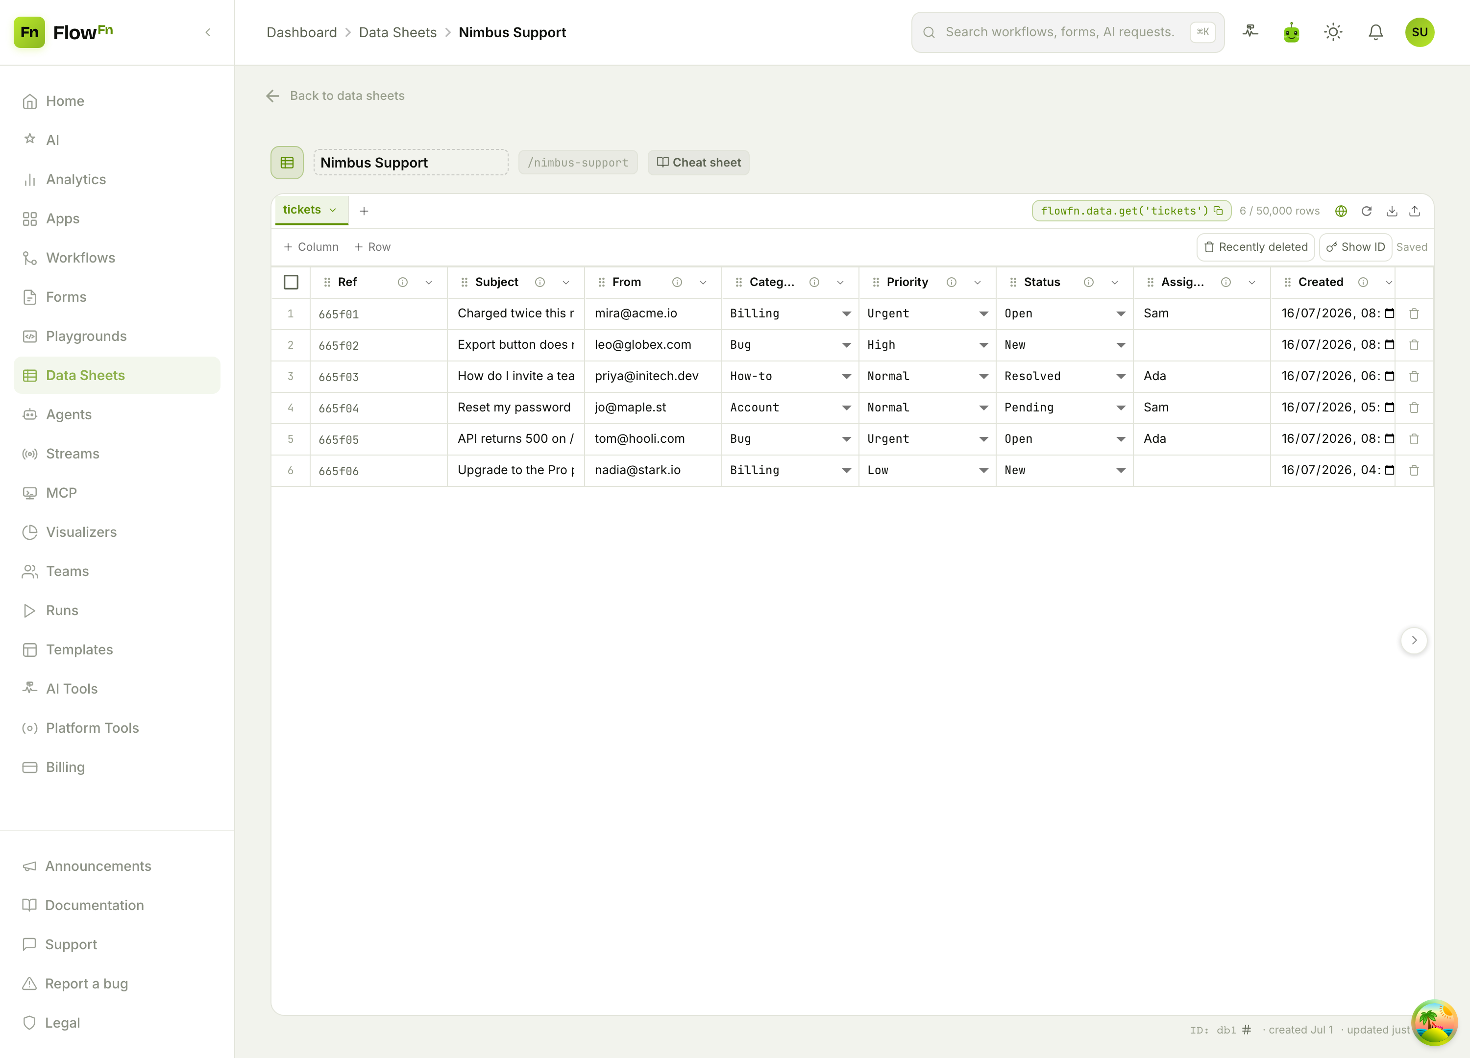Click info icon on Status column

coord(1089,283)
